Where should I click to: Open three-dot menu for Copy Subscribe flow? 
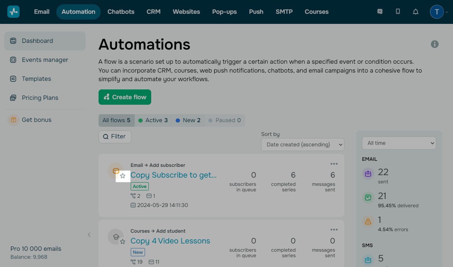point(334,164)
